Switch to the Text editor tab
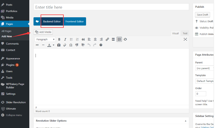 185,33
